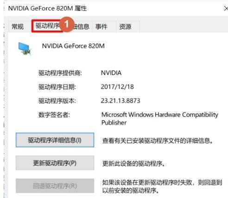Select the driver date 2017/12/18
Image resolution: width=228 pixels, height=198 pixels.
pos(117,87)
